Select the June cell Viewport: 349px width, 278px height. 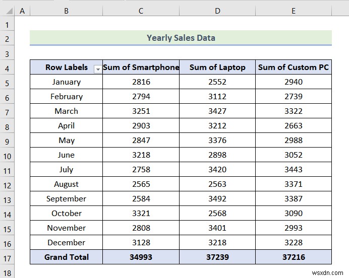pos(67,155)
